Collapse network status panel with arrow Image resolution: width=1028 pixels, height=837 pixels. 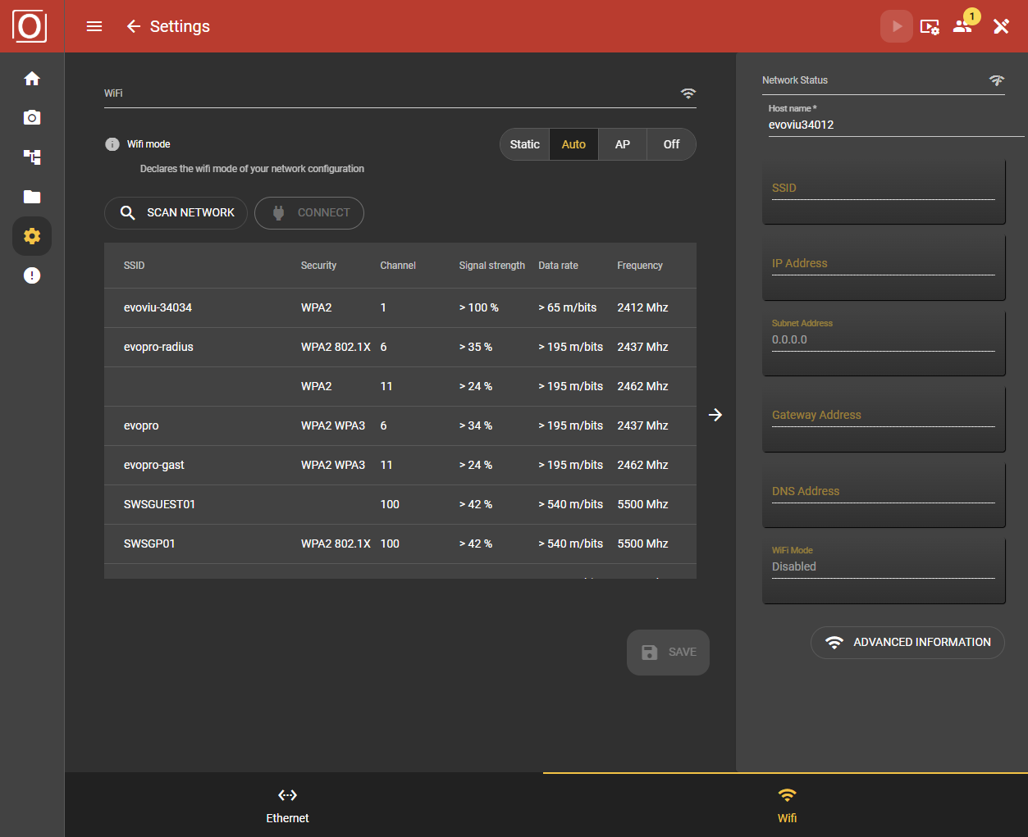coord(715,415)
